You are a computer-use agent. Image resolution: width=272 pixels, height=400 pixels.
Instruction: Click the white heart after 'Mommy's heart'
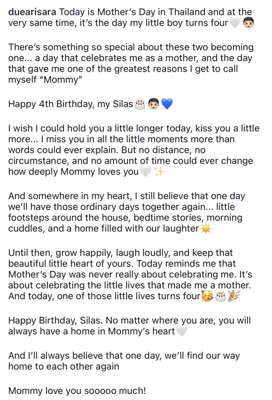182,332
